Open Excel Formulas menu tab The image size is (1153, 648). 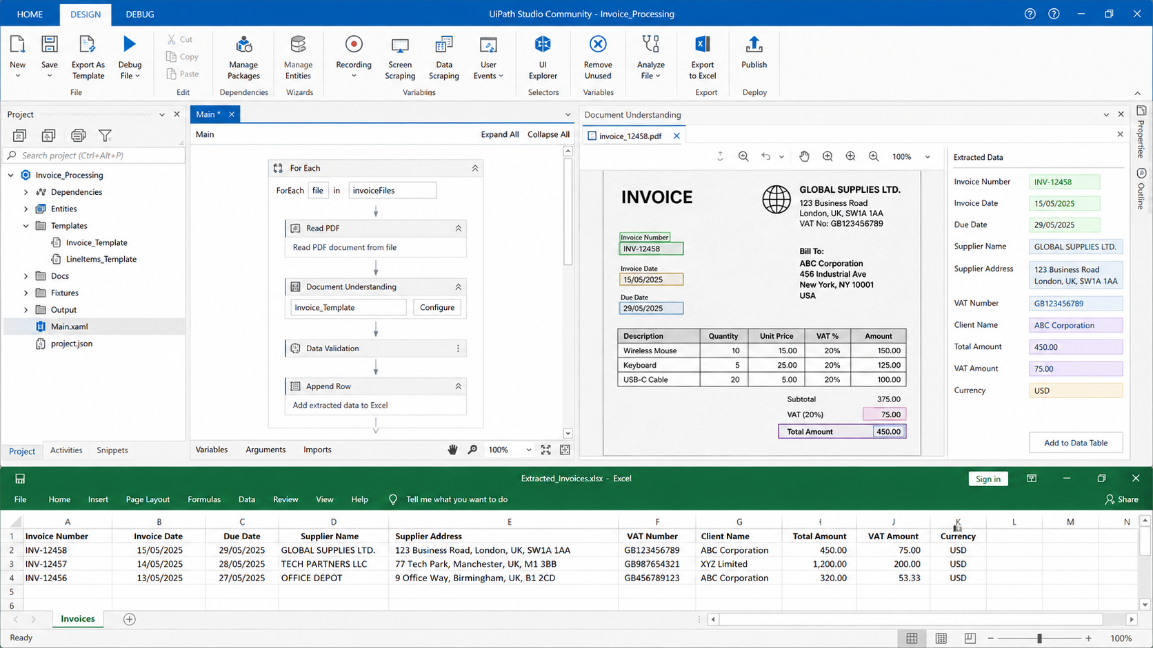(204, 499)
